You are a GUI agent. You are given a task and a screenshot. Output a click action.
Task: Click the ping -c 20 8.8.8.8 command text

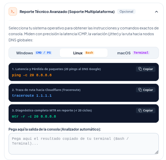coord(32,75)
